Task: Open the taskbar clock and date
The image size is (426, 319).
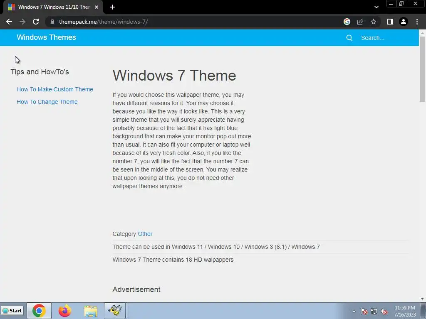Action: point(405,311)
